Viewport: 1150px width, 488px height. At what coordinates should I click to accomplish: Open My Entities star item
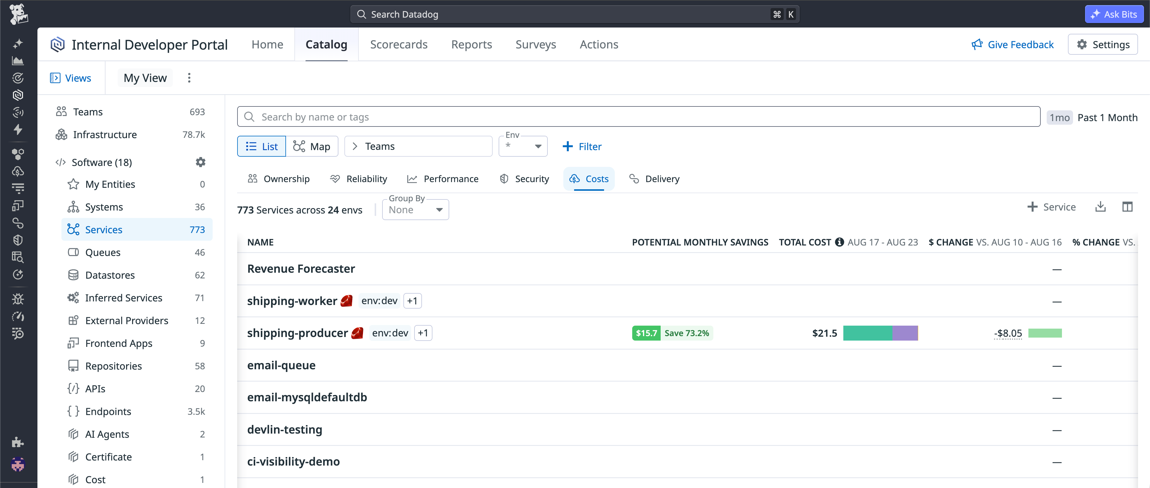click(x=137, y=184)
